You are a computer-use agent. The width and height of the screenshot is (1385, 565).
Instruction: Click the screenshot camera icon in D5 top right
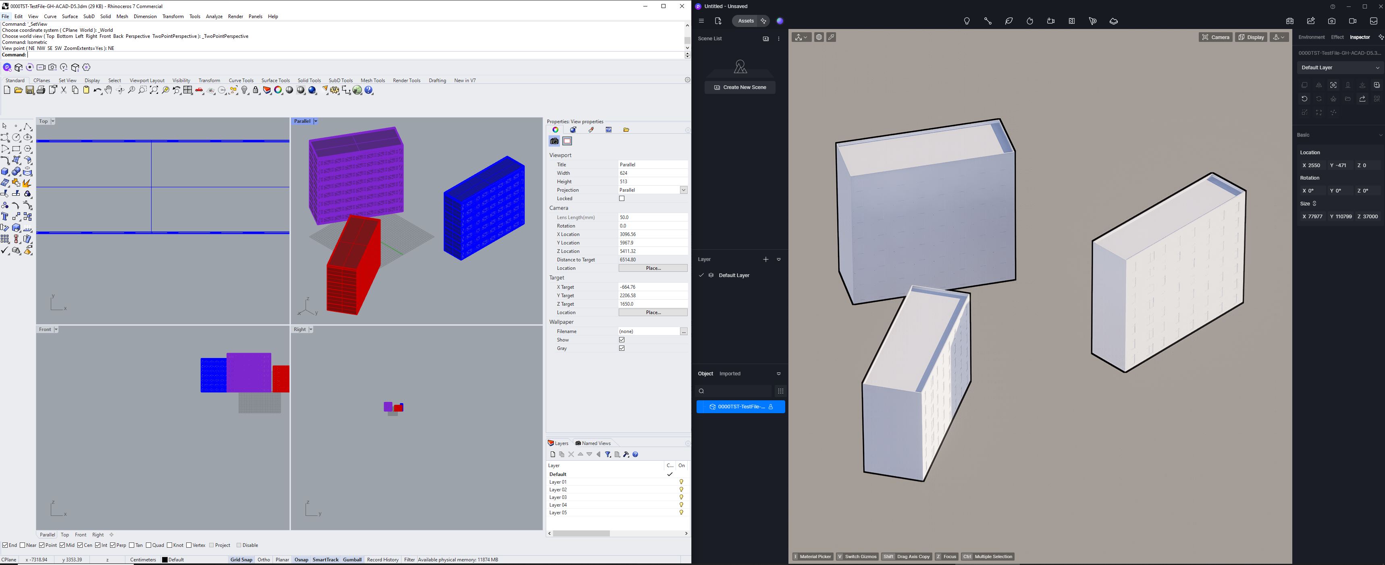pos(1332,21)
